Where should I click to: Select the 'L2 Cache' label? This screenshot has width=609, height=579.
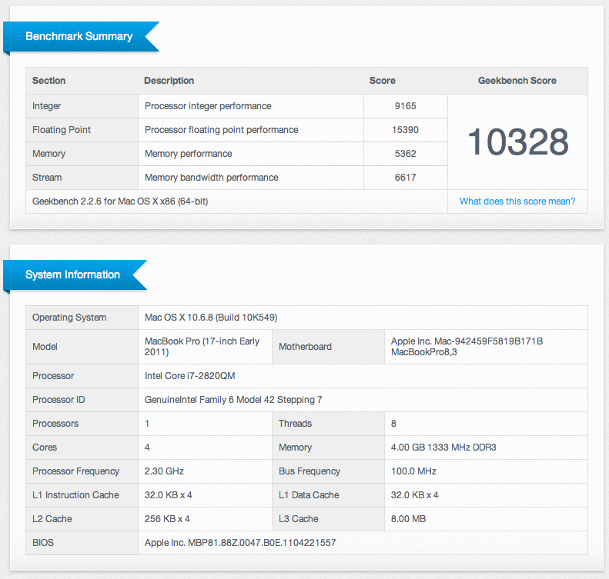52,519
